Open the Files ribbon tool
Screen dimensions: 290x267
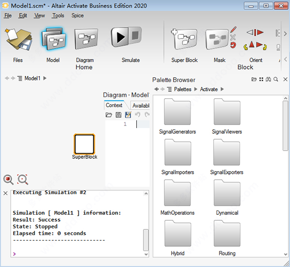[x=18, y=39]
